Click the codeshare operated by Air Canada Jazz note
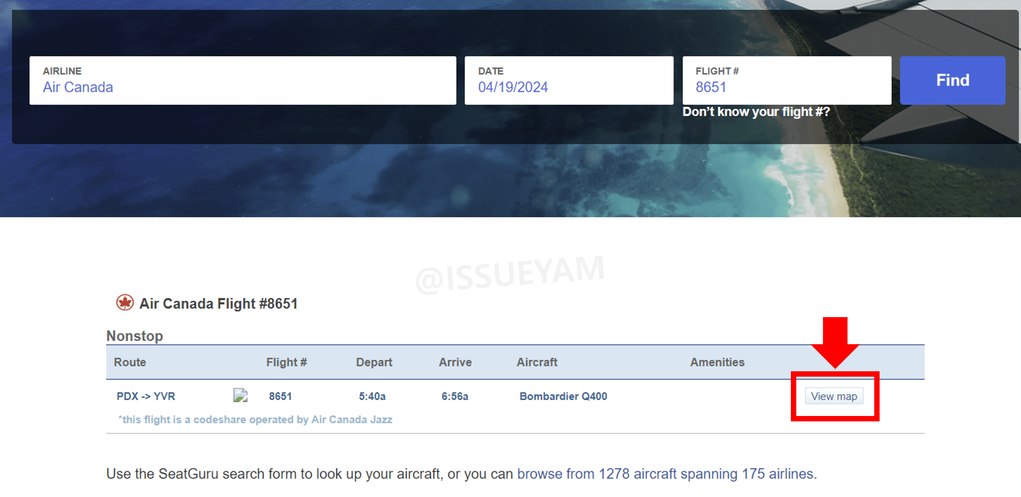The width and height of the screenshot is (1021, 497). [x=255, y=419]
